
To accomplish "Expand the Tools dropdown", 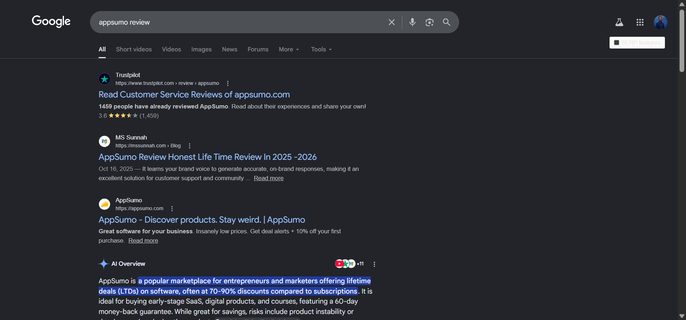I will [321, 49].
